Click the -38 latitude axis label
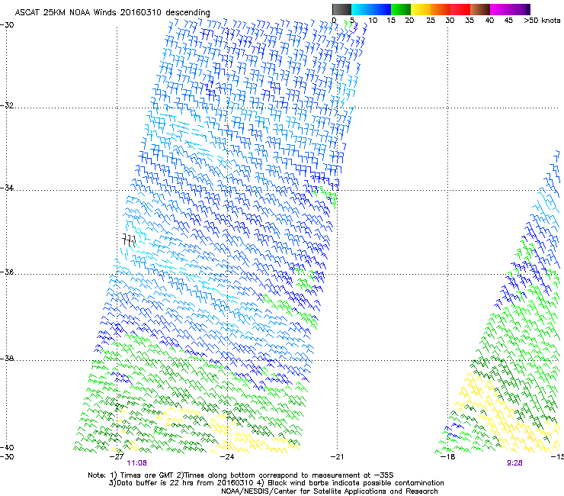Screen dimensions: 564x496 [7, 359]
